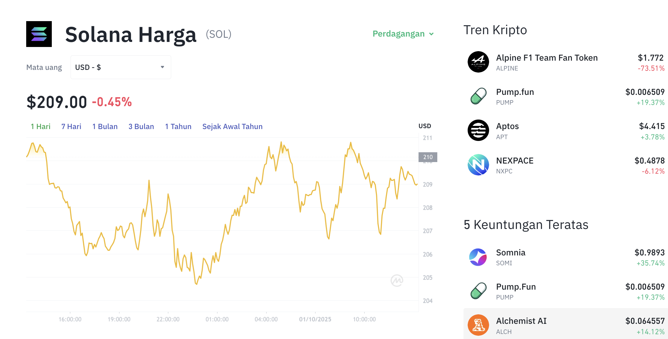Click the NEXPACE coin icon
This screenshot has height=339, width=668.
point(478,165)
